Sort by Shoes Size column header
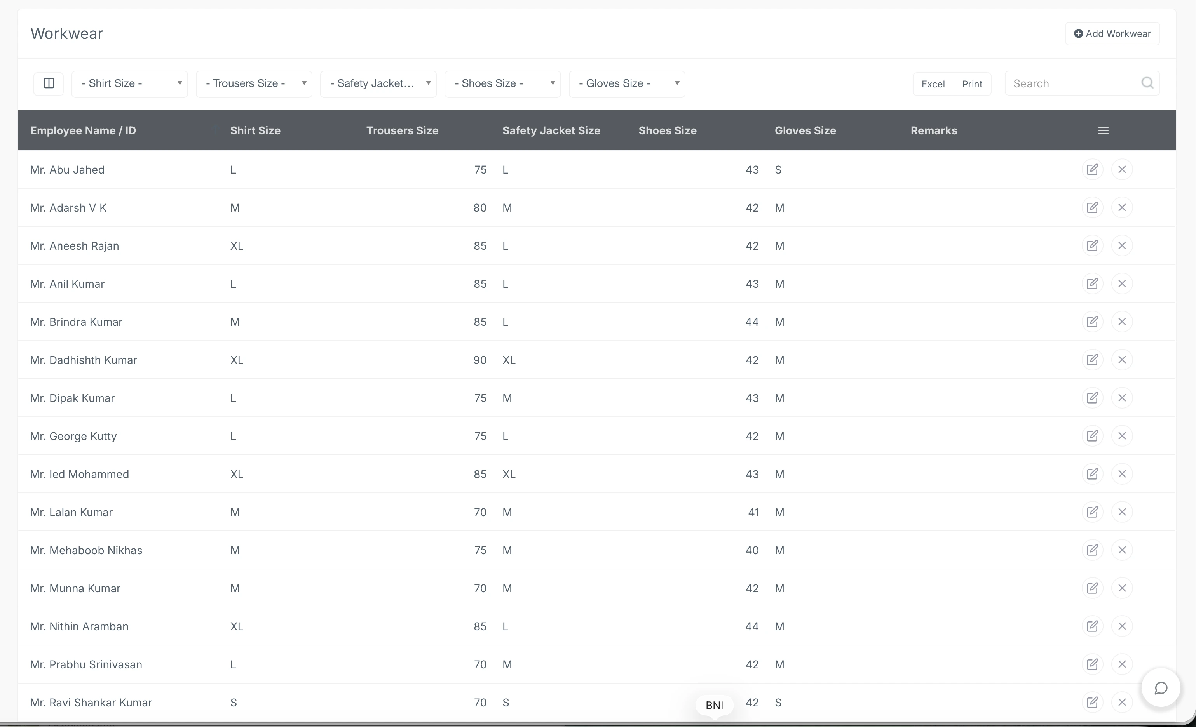This screenshot has height=727, width=1196. (x=668, y=130)
